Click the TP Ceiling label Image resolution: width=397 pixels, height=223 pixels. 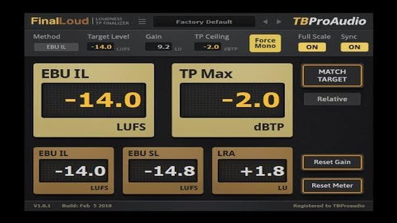(x=212, y=37)
